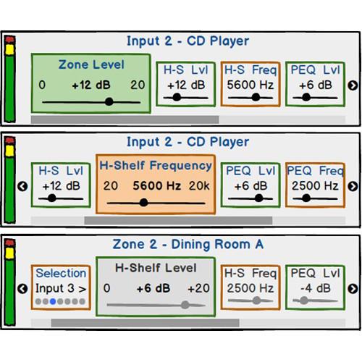
Task: Select PEQ Lvl +6 dB card in top panel
Action: 315,84
